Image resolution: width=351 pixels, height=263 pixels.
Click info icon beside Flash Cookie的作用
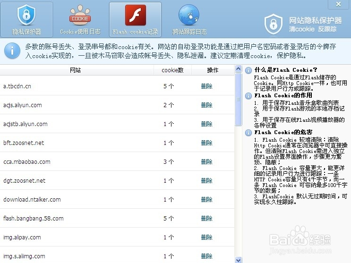(x=248, y=96)
